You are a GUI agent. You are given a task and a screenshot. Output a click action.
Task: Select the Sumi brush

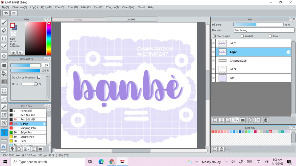28,141
